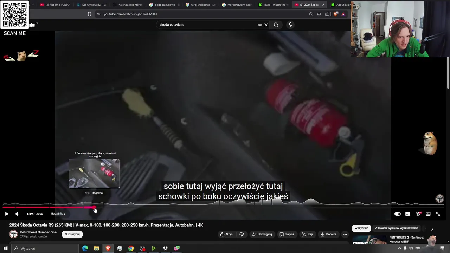Viewport: 450px width, 253px height.
Task: Clear the search query with X
Action: [x=266, y=25]
